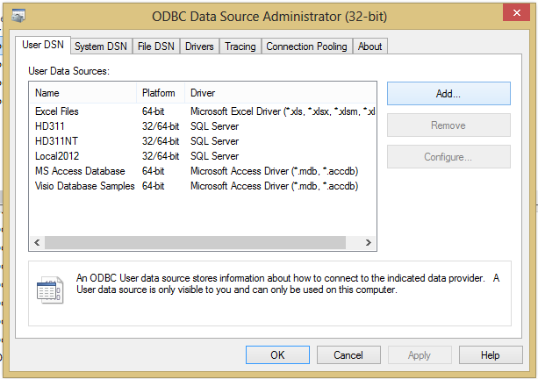Cancel the dialog

(x=348, y=355)
